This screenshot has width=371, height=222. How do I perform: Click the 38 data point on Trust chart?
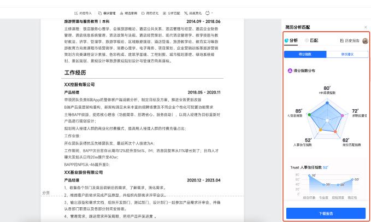pos(338,185)
